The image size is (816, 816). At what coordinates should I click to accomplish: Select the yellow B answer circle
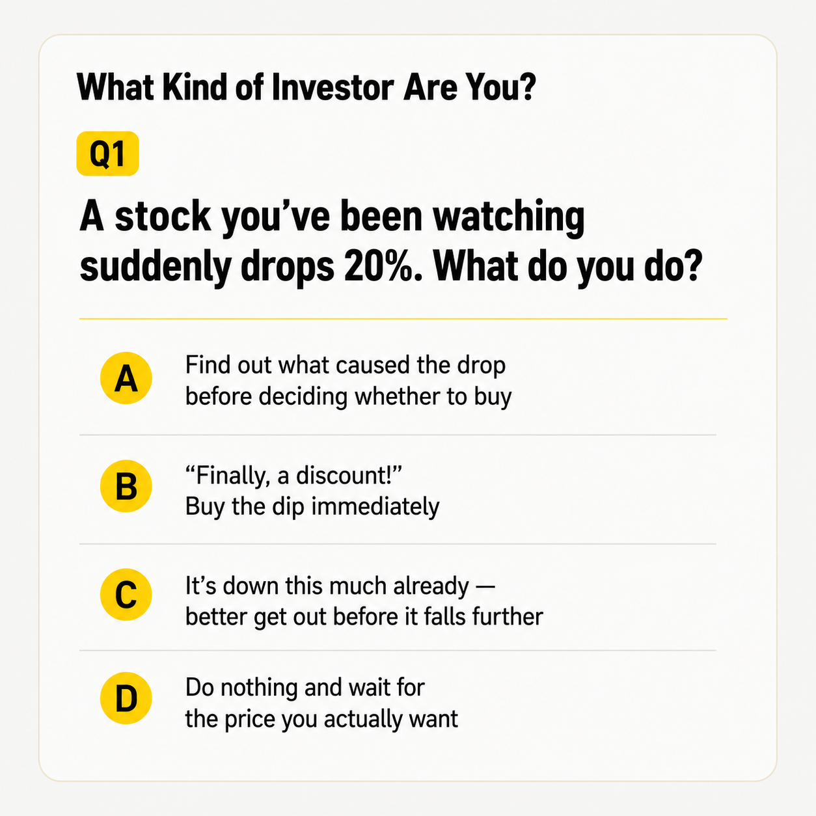point(126,486)
